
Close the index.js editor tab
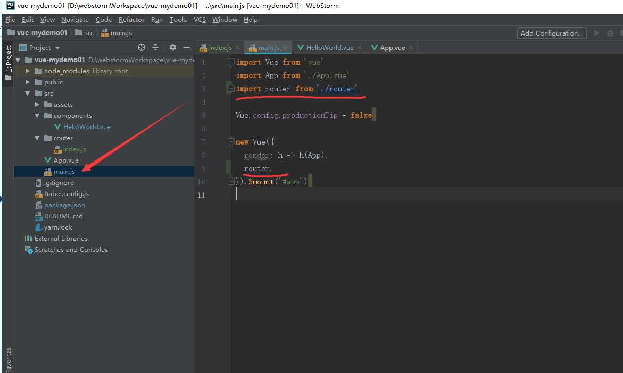pos(238,48)
